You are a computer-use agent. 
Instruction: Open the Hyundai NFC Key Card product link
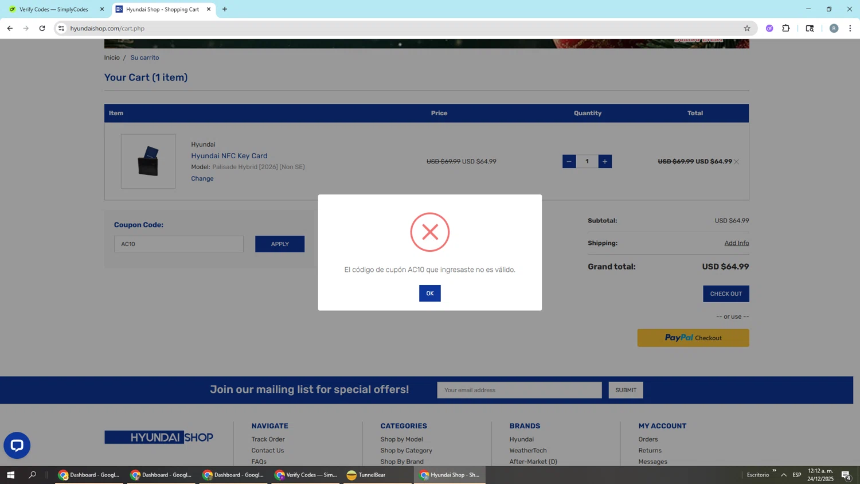pyautogui.click(x=229, y=155)
